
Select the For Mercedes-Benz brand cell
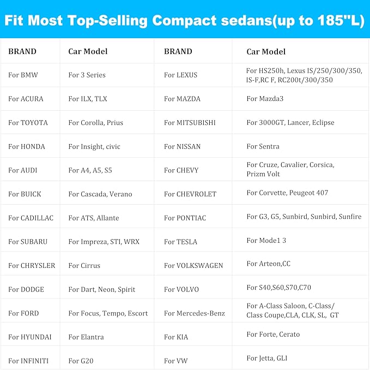[x=194, y=313]
